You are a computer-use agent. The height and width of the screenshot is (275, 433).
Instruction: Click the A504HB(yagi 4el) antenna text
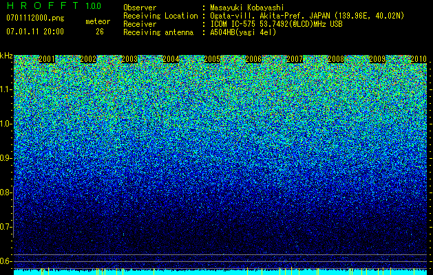pos(243,32)
